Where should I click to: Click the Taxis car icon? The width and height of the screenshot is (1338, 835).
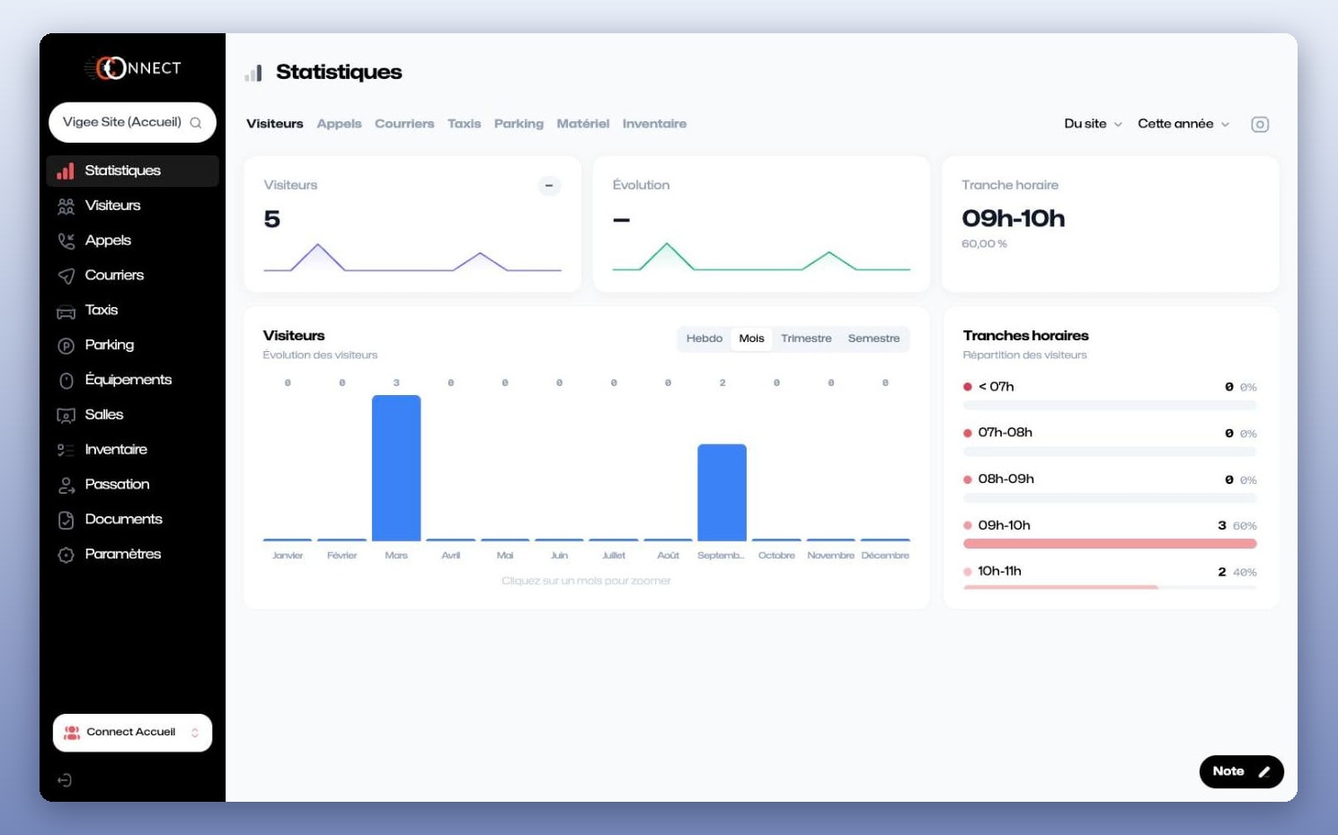pos(66,311)
